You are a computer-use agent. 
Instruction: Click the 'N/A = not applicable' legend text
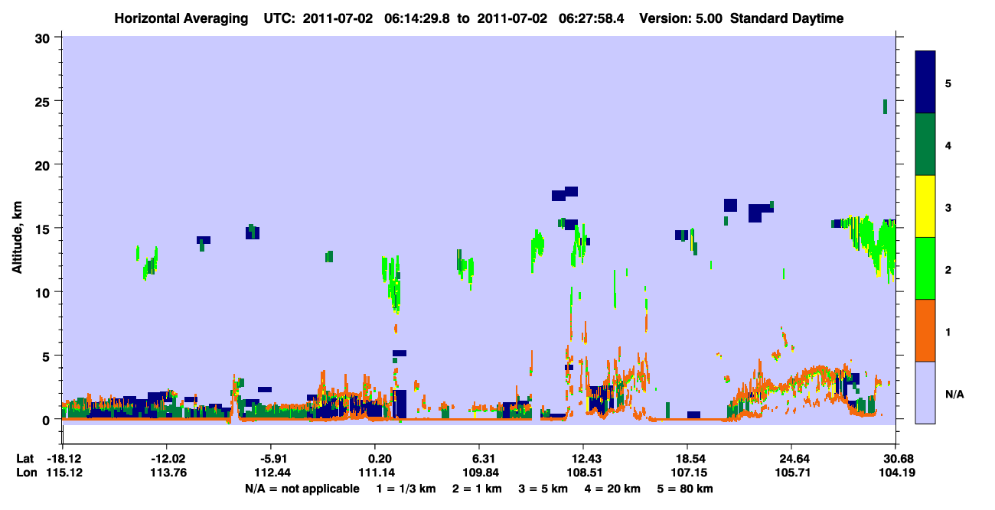[302, 488]
